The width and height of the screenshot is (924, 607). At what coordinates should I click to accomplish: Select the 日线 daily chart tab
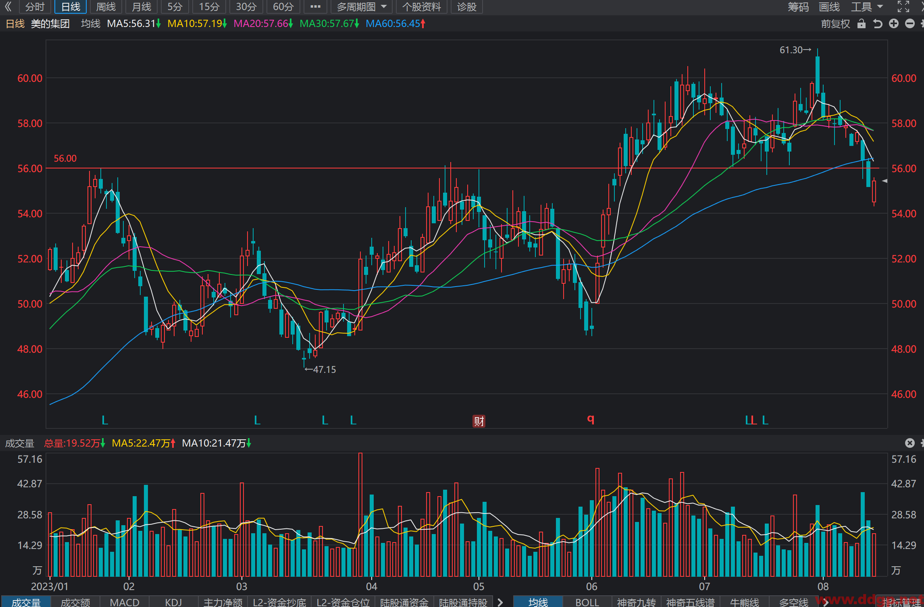(71, 6)
